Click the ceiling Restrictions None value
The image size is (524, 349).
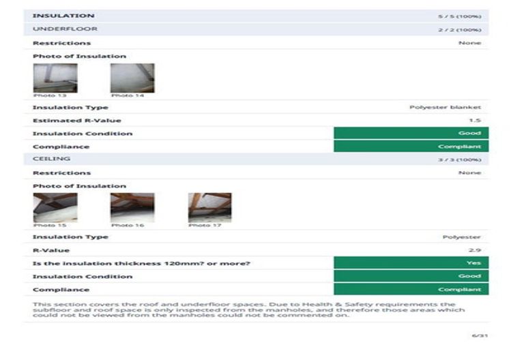tap(470, 172)
